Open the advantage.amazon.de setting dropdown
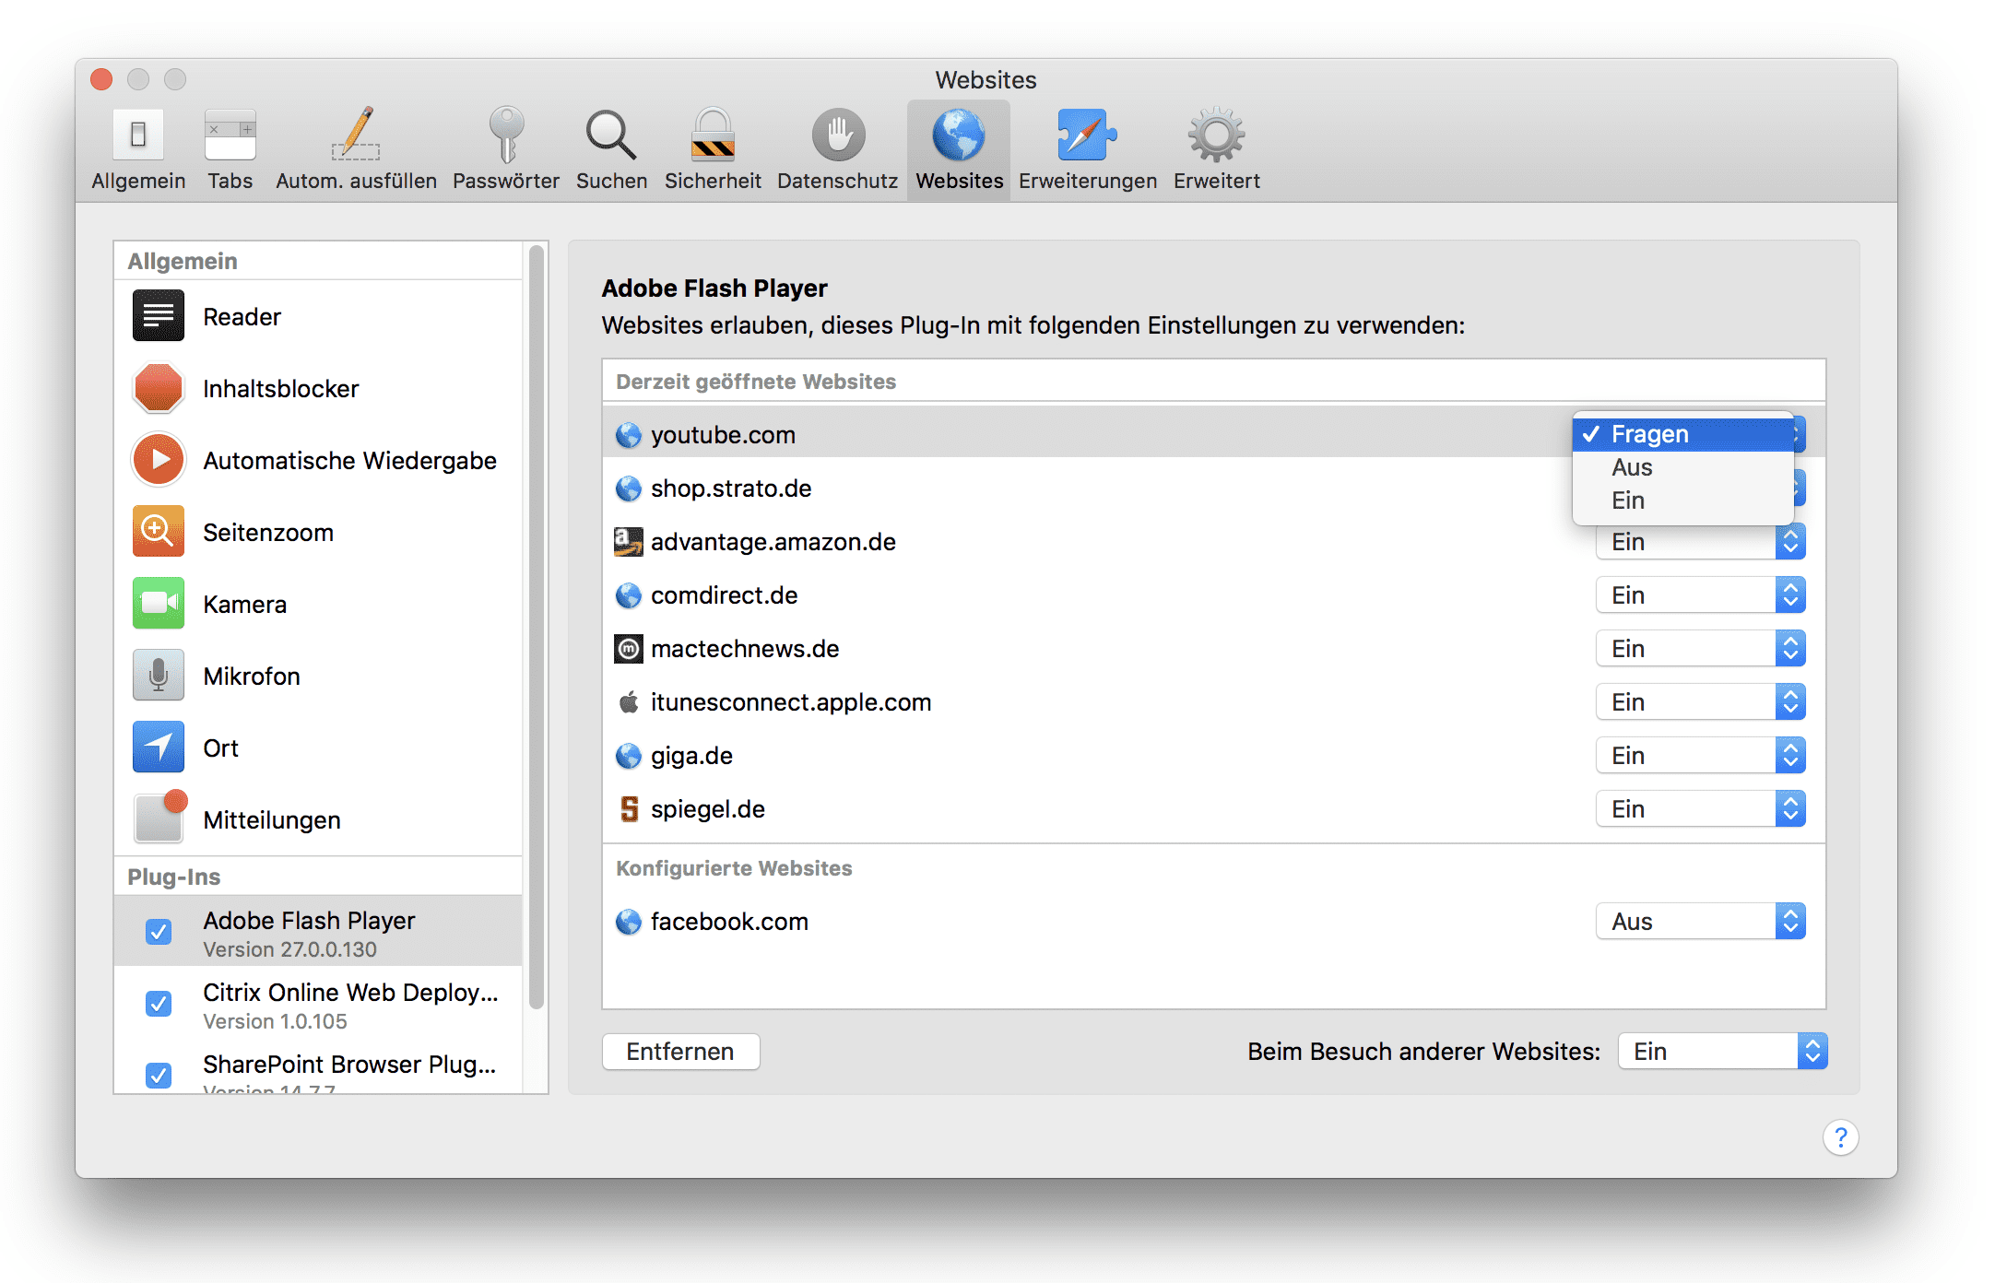Screen dimensions: 1995x1283 click(1700, 542)
